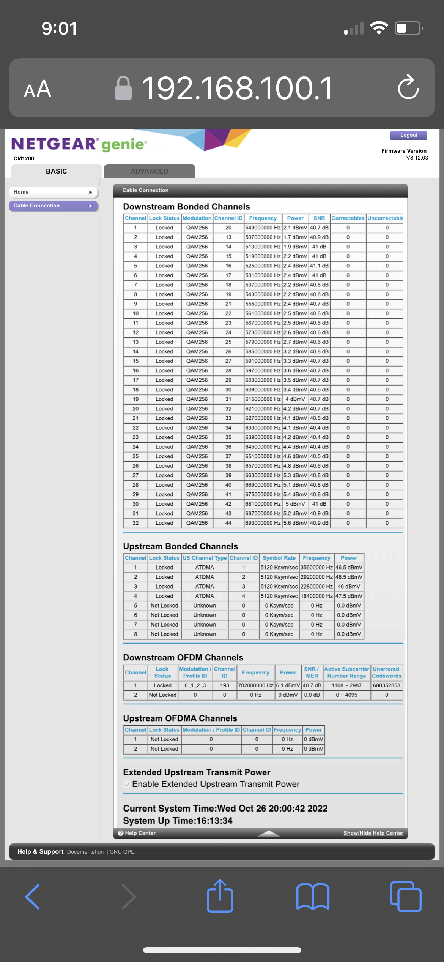Click the 47.5 dBmV upstream power cell
This screenshot has height=962, width=444.
click(349, 596)
